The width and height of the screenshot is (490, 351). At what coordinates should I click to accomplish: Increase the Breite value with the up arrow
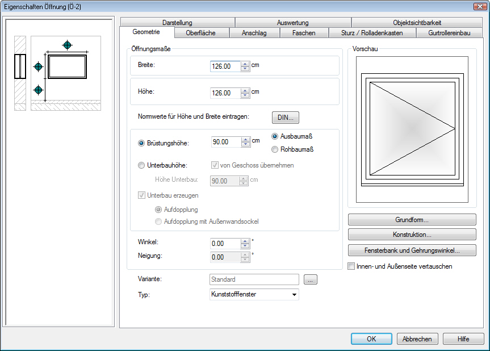tap(245, 64)
